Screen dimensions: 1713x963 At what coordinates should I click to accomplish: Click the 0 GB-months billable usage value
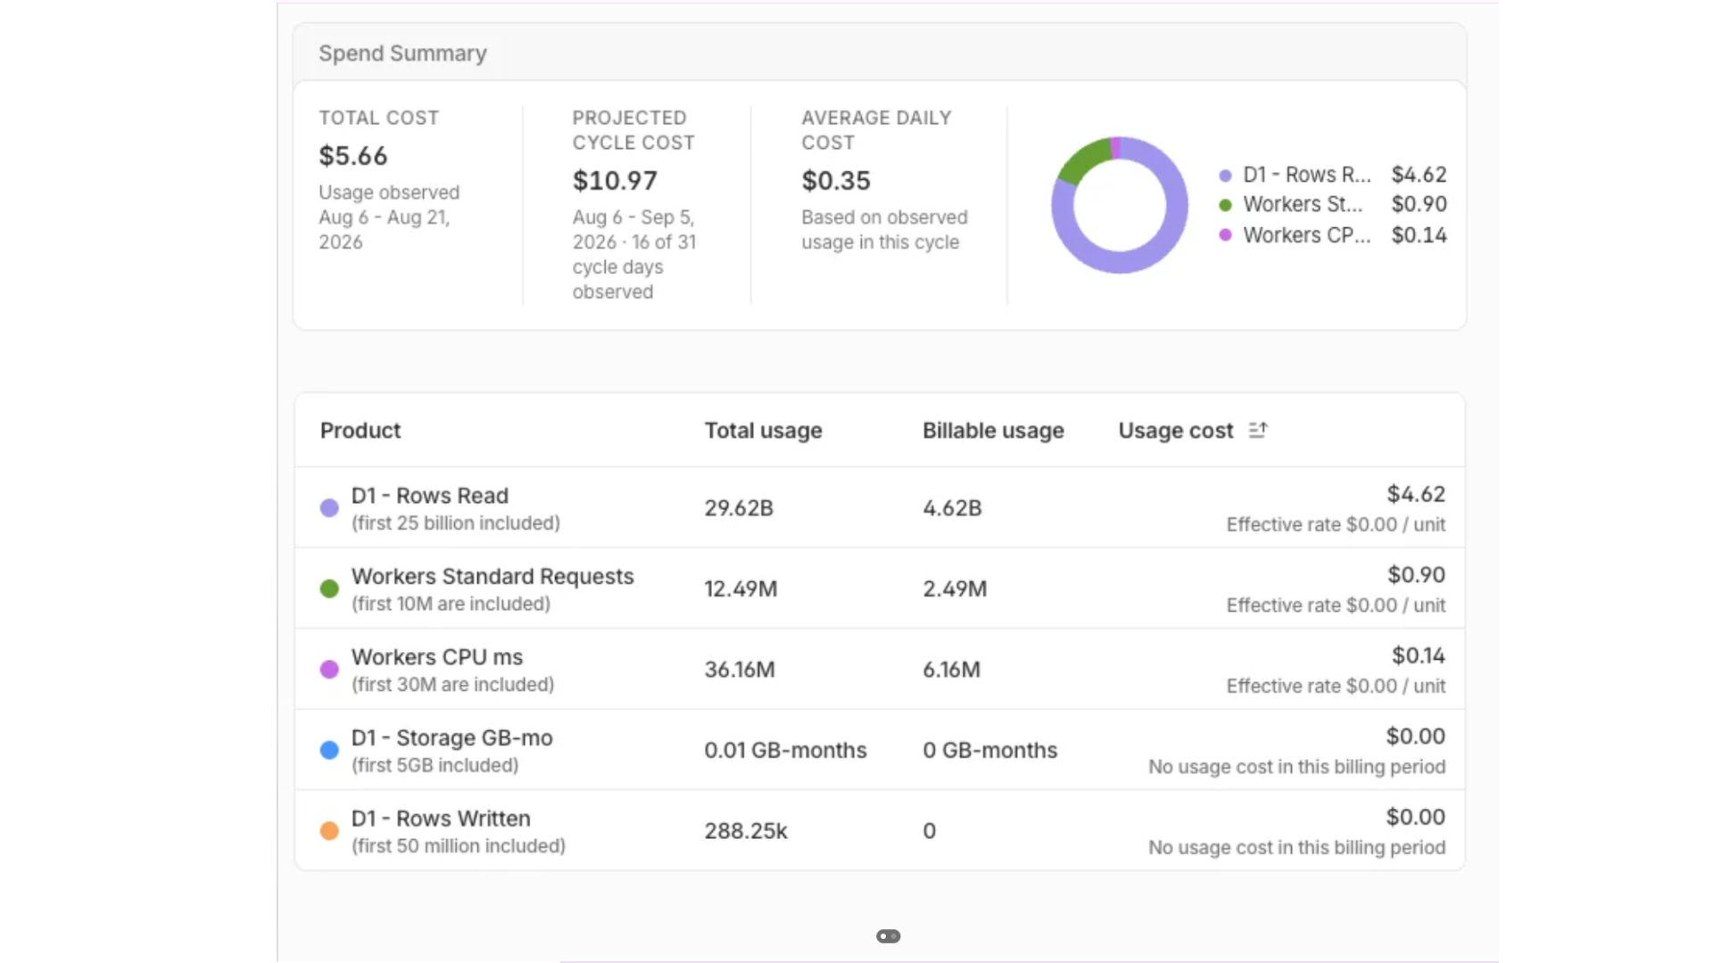(x=990, y=751)
